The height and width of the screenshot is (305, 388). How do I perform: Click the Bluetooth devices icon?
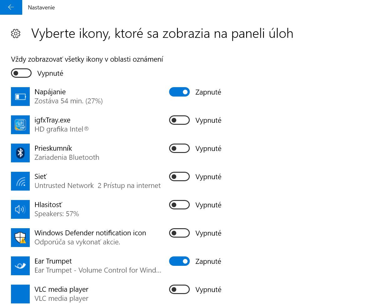(x=20, y=153)
